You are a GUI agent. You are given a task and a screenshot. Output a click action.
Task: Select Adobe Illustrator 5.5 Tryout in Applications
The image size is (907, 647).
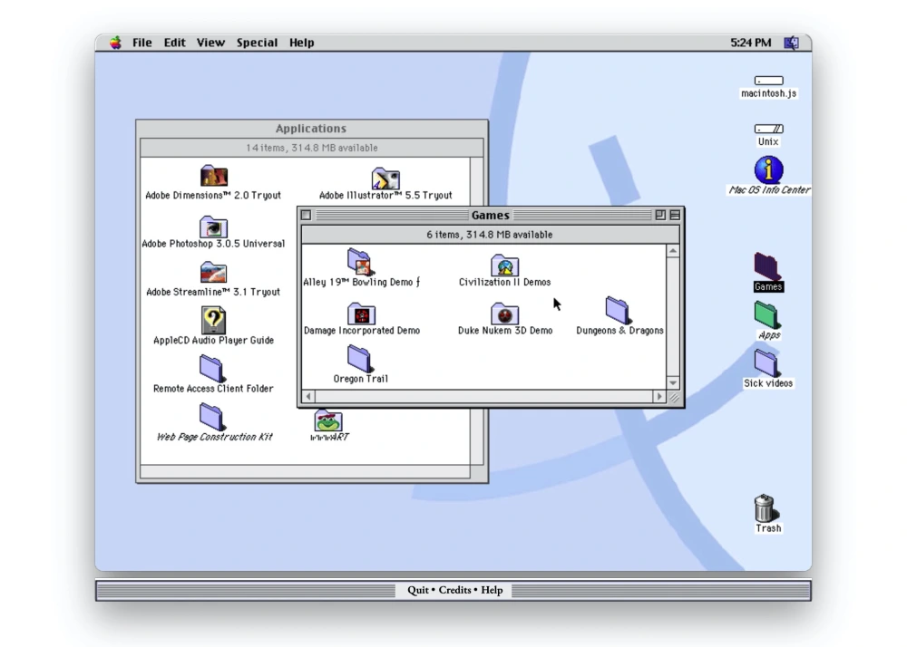click(385, 178)
